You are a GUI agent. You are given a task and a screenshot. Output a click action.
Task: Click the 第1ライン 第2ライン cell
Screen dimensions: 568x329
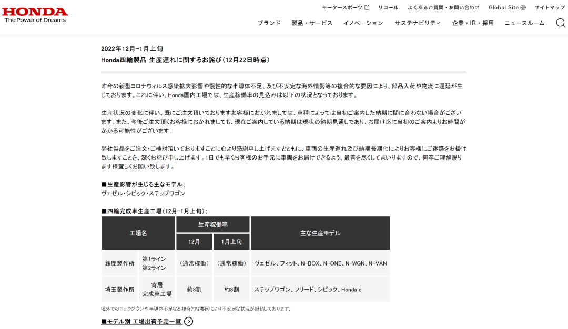[157, 263]
